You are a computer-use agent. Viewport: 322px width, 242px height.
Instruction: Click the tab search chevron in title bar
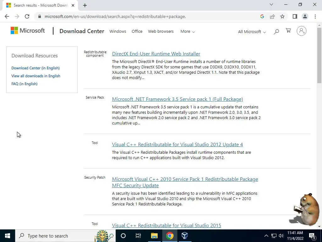click(x=271, y=4)
